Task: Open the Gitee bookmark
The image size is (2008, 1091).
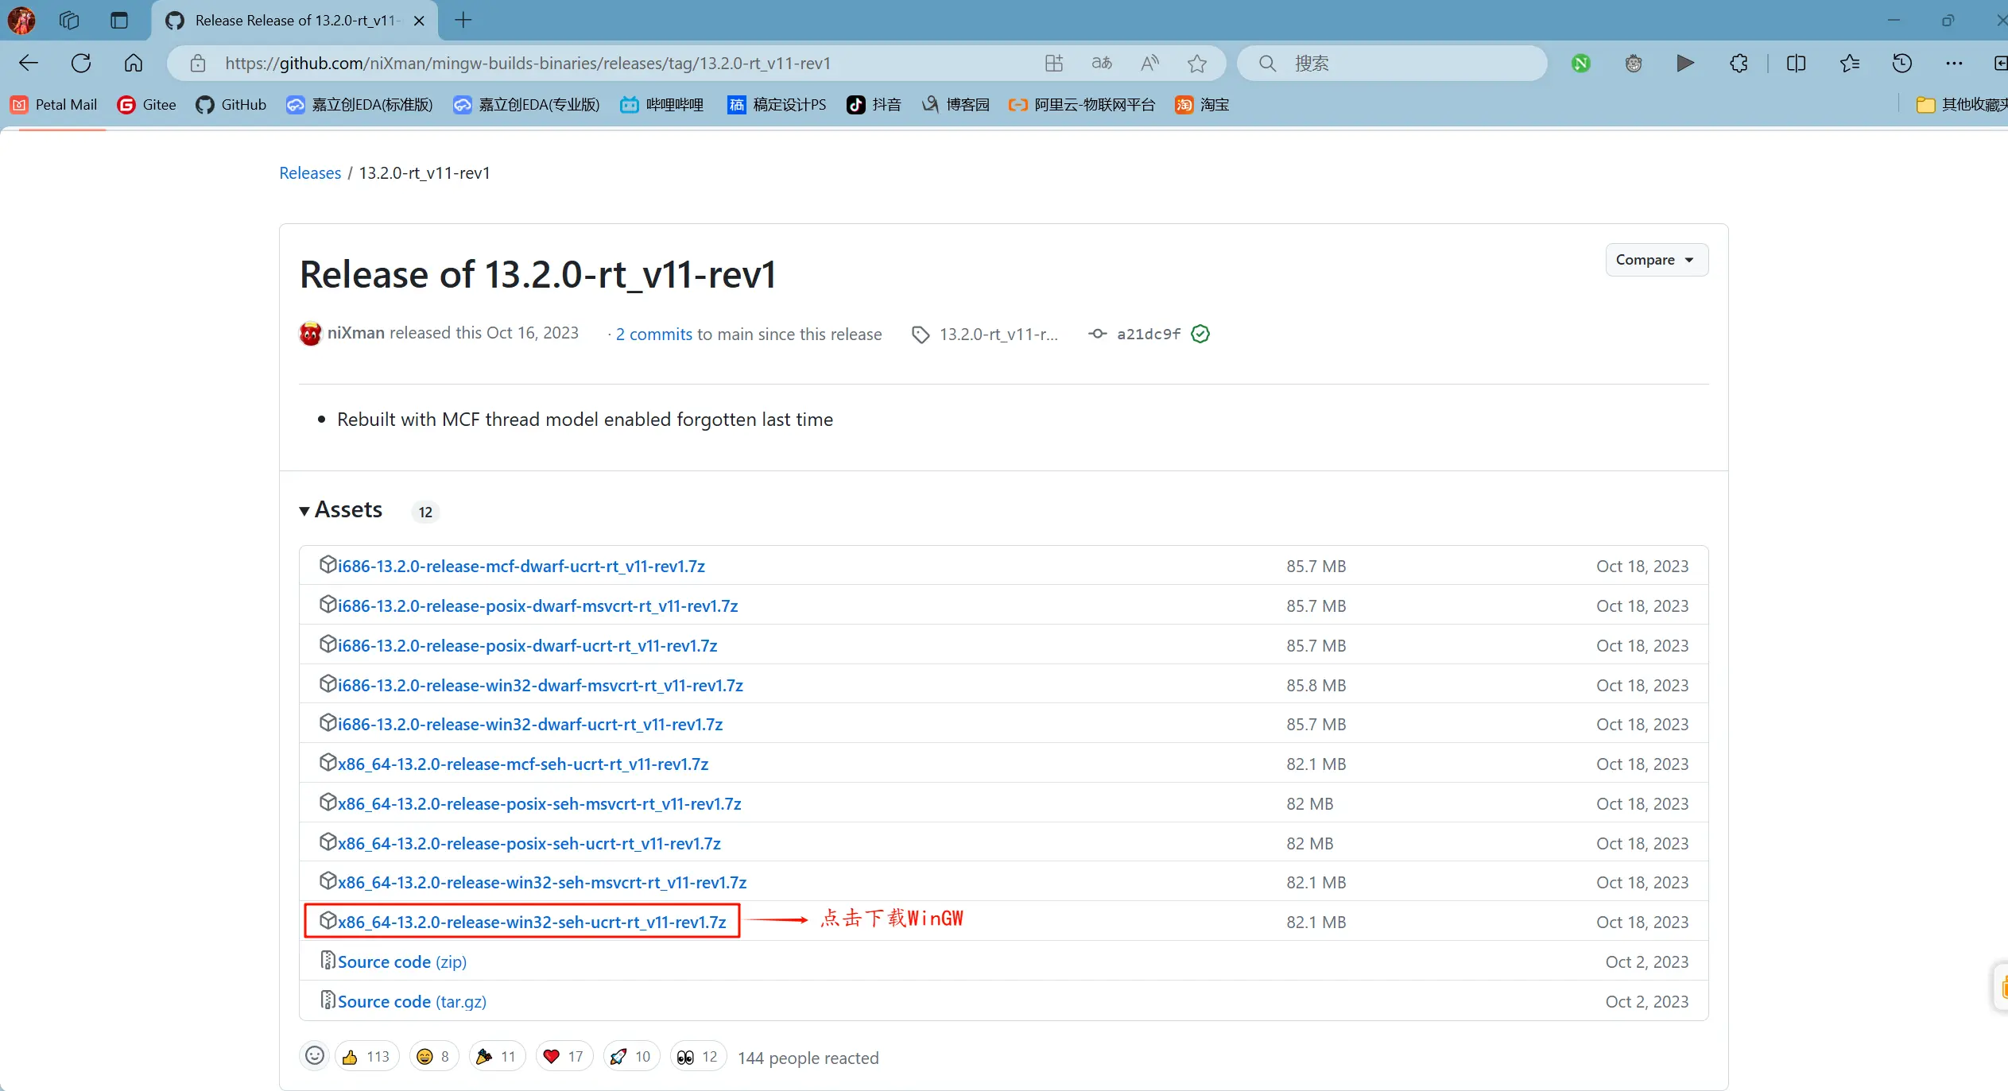Action: click(146, 104)
